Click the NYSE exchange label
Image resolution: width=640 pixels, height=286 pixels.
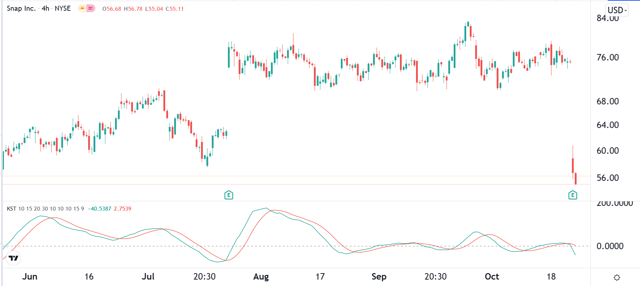(63, 8)
